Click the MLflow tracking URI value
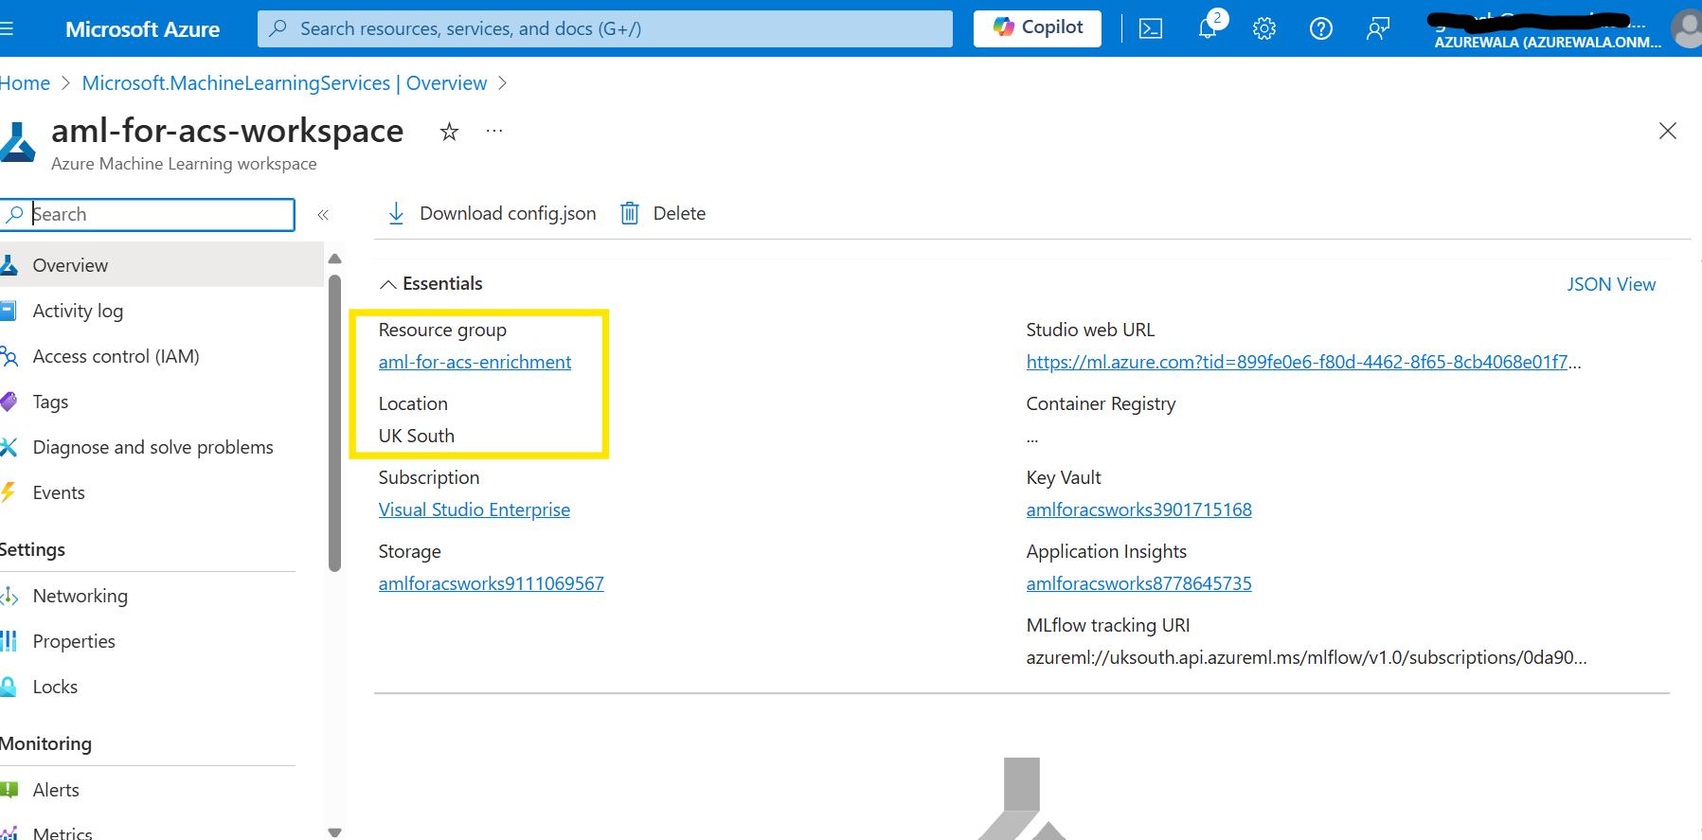The height and width of the screenshot is (840, 1702). [1306, 657]
